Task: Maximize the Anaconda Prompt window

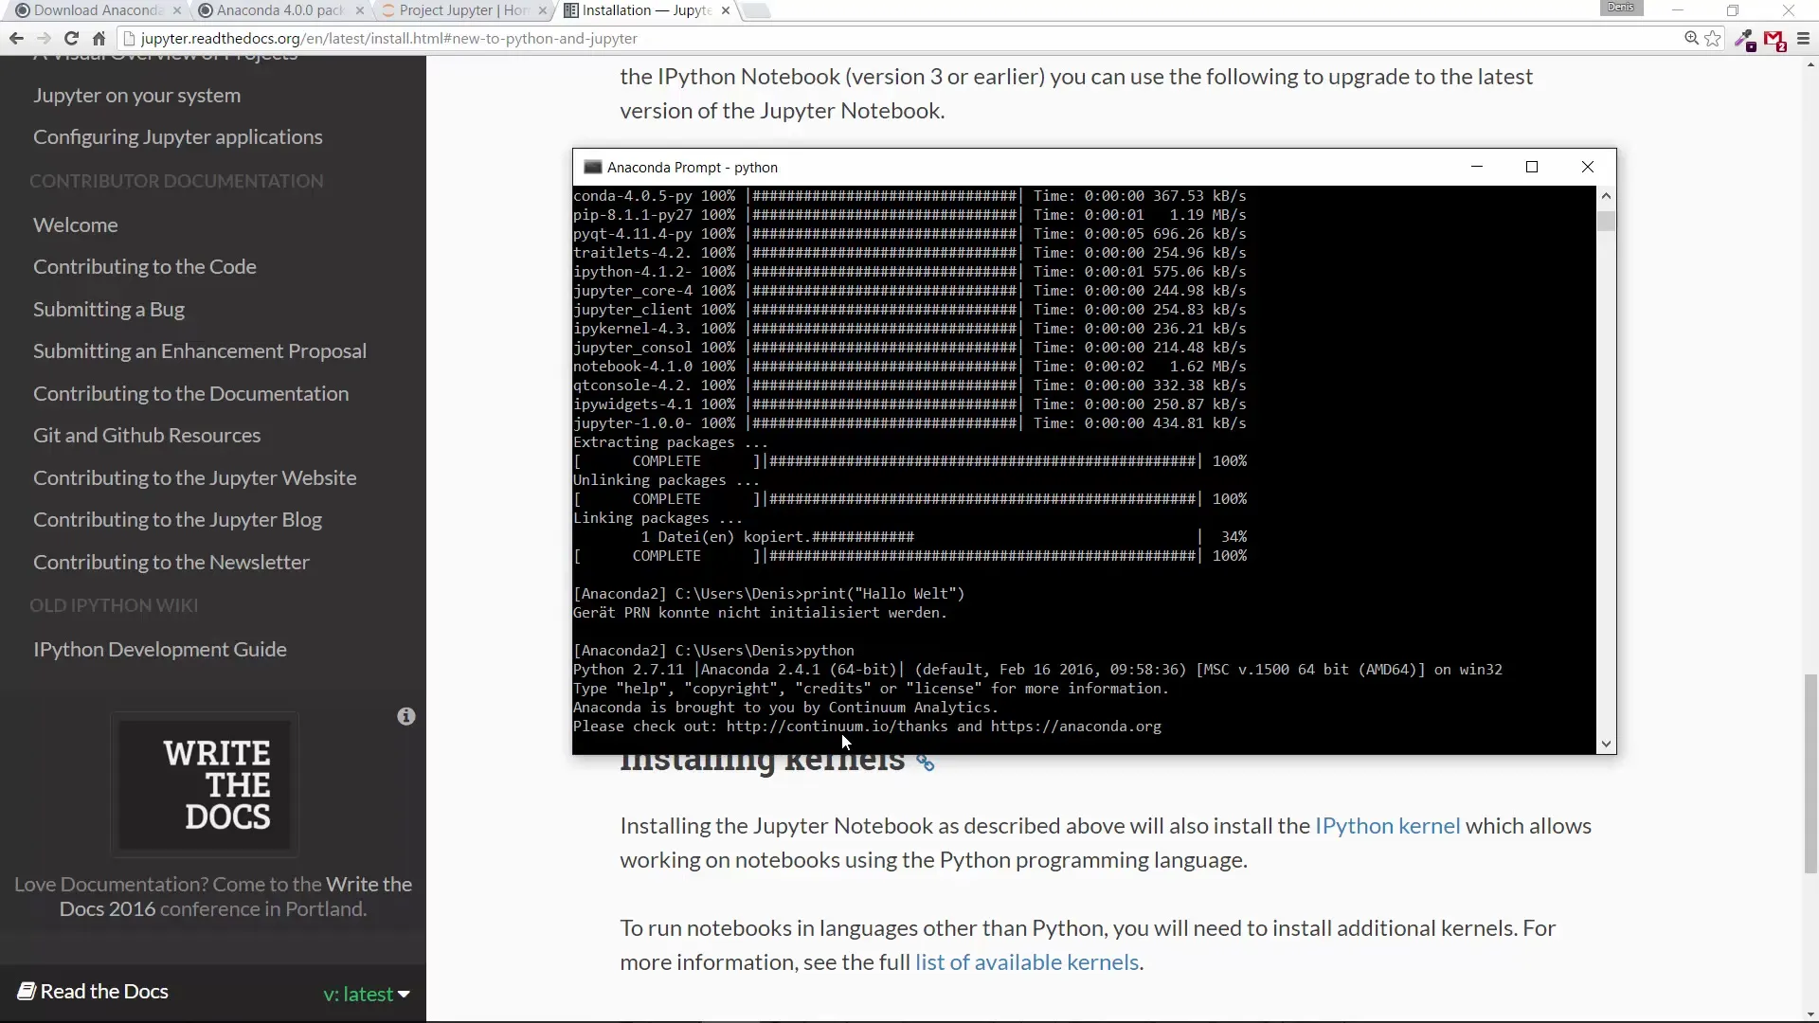Action: pyautogui.click(x=1532, y=167)
